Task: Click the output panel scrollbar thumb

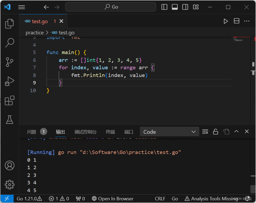Action: pyautogui.click(x=253, y=189)
